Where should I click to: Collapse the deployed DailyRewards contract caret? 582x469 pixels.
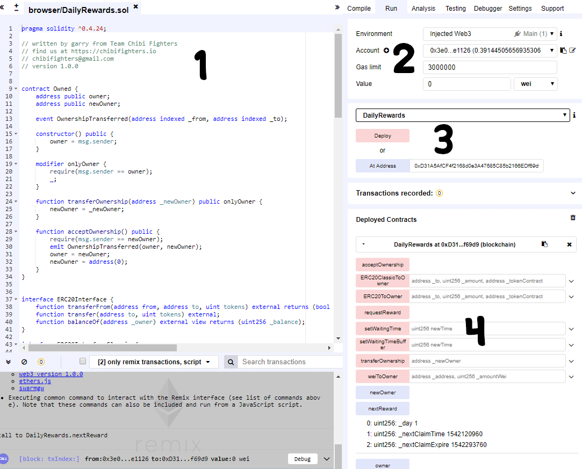[363, 244]
